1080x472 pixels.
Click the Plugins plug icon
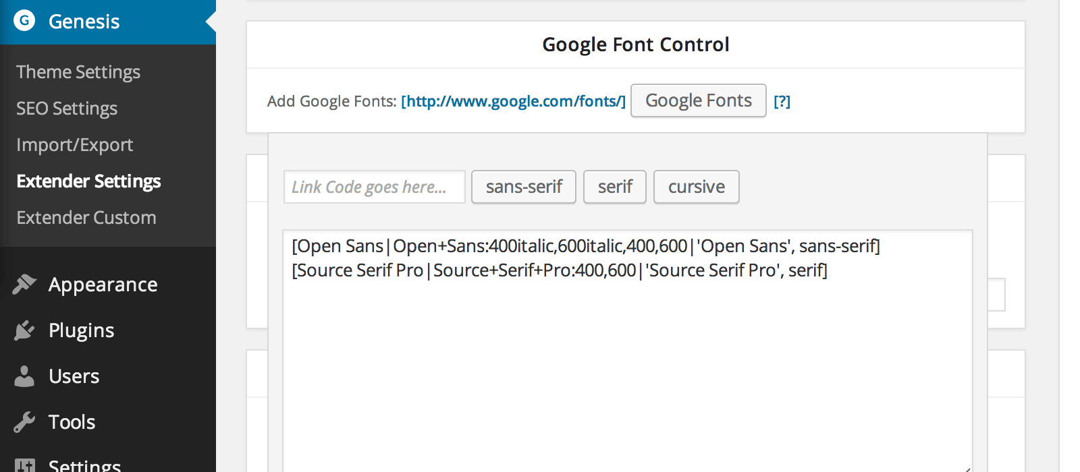24,330
